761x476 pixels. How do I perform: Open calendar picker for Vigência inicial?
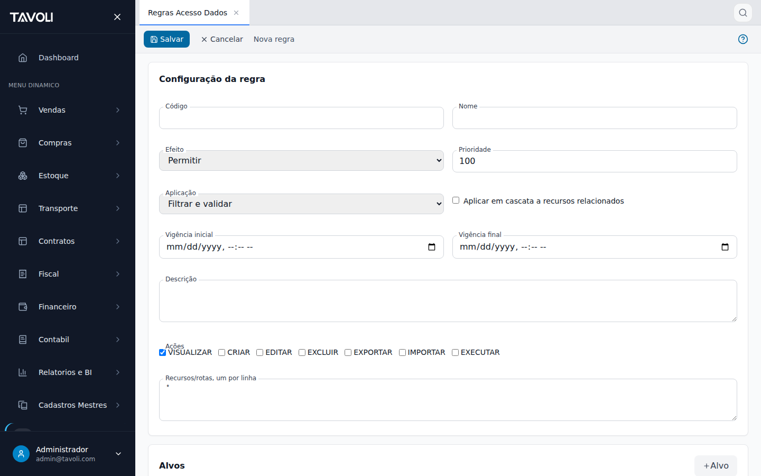coord(432,247)
